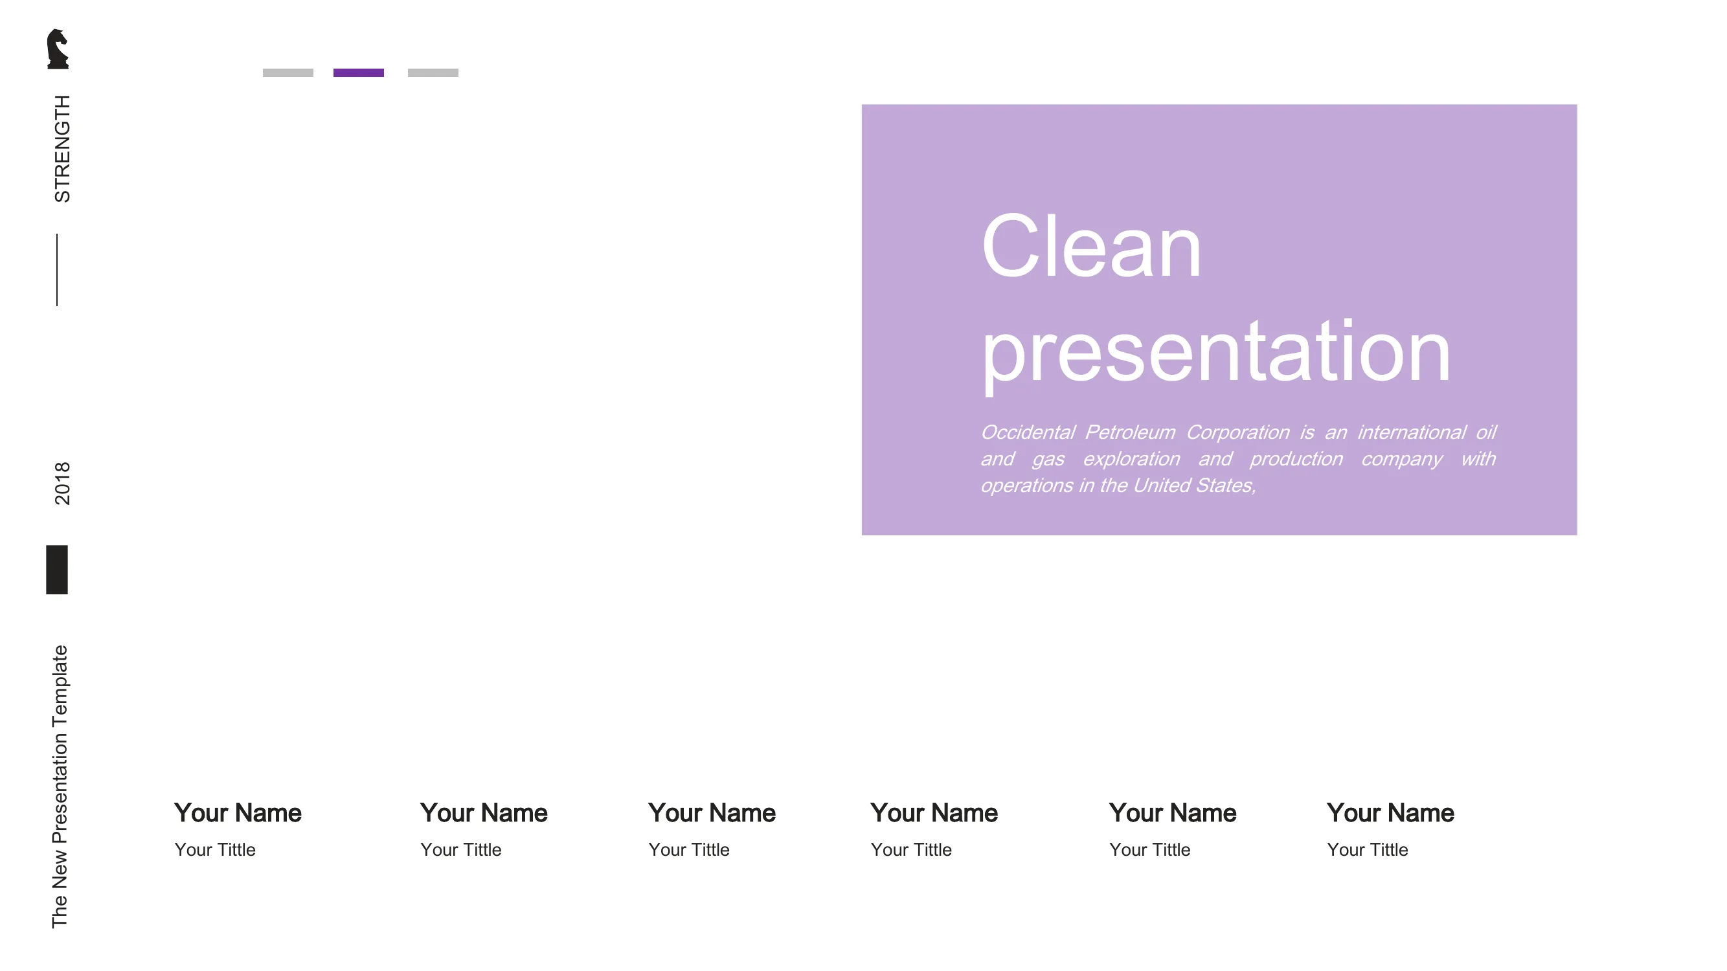Click the vertical 2018 year text
This screenshot has height=971, width=1727.
pos(62,483)
